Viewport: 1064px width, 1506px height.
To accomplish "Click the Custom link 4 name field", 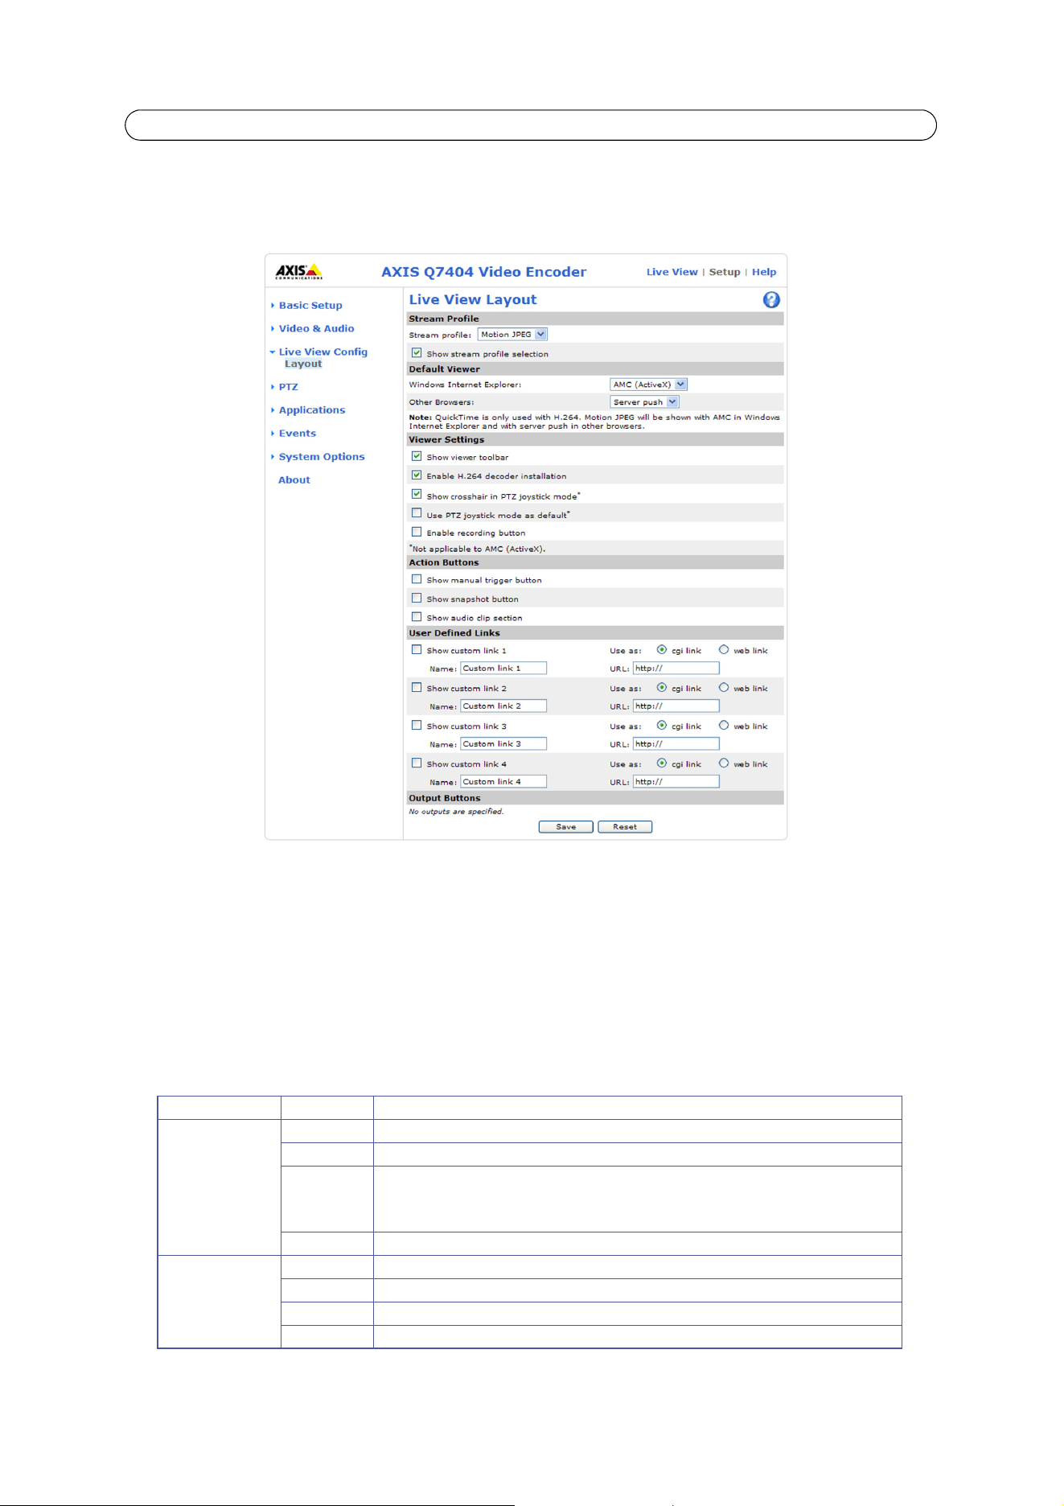I will 503,782.
